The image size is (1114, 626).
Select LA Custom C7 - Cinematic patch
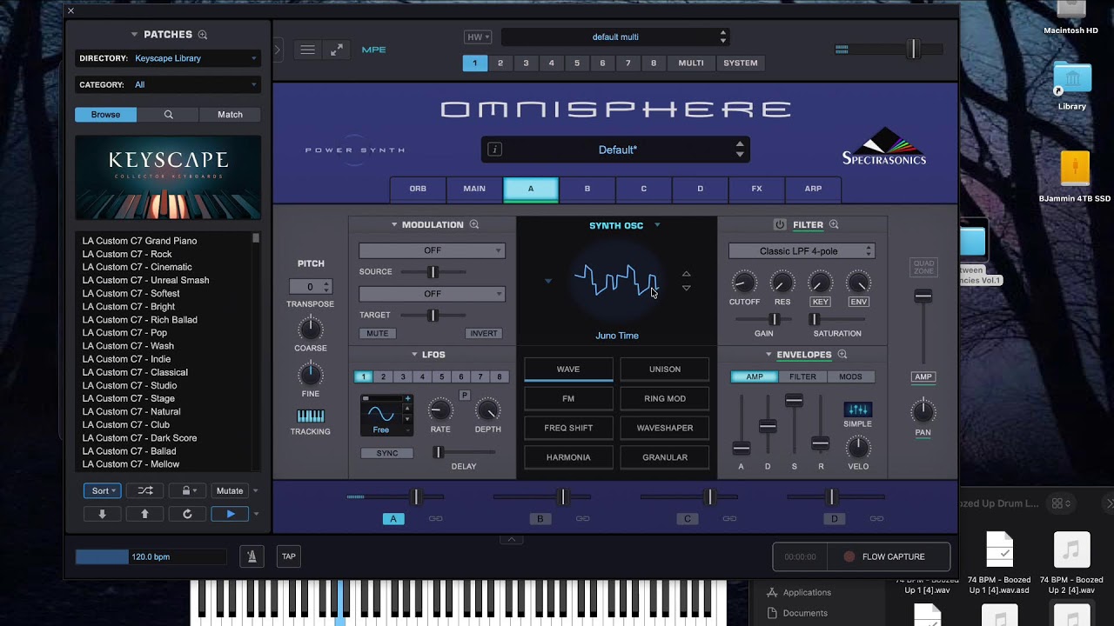(x=138, y=267)
